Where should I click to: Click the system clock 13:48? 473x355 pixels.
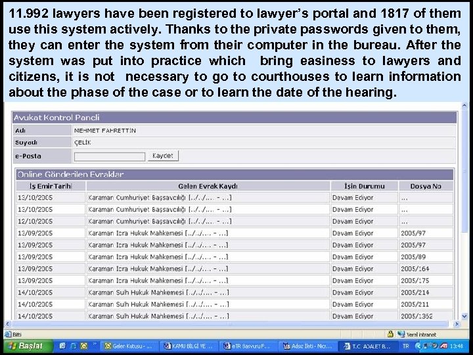click(457, 346)
